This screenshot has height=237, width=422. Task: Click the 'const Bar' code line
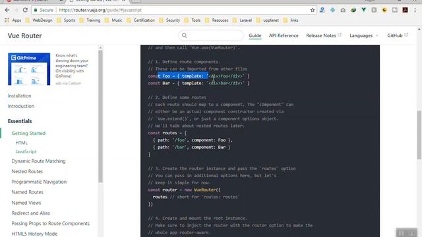click(x=199, y=84)
